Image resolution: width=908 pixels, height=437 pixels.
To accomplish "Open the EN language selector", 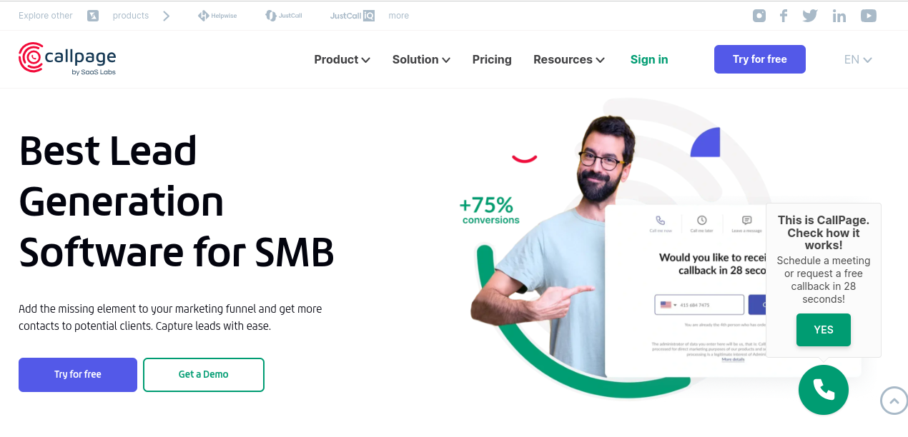I will [858, 59].
